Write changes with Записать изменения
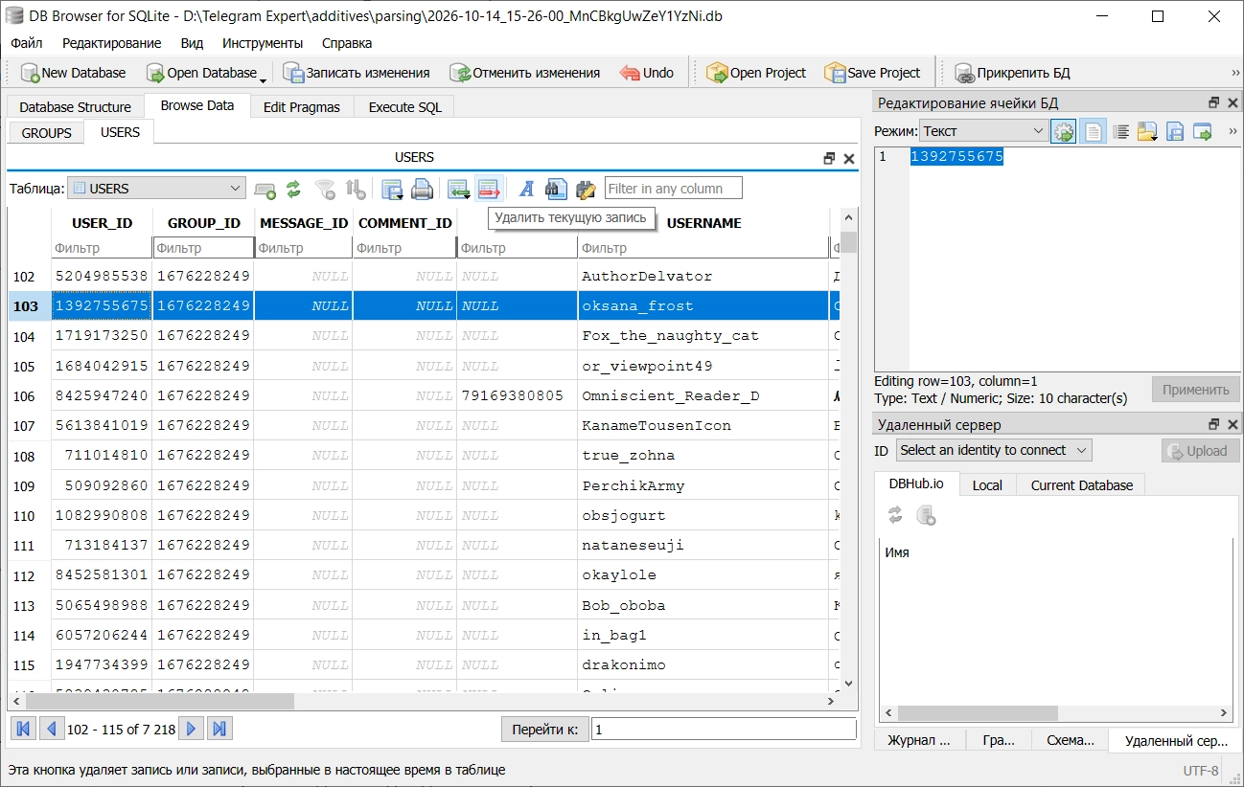1244x787 pixels. [x=357, y=73]
